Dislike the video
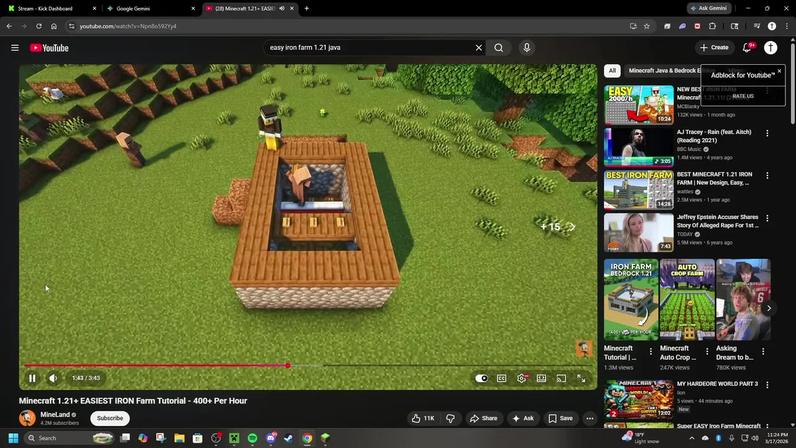This screenshot has height=448, width=796. [x=450, y=418]
